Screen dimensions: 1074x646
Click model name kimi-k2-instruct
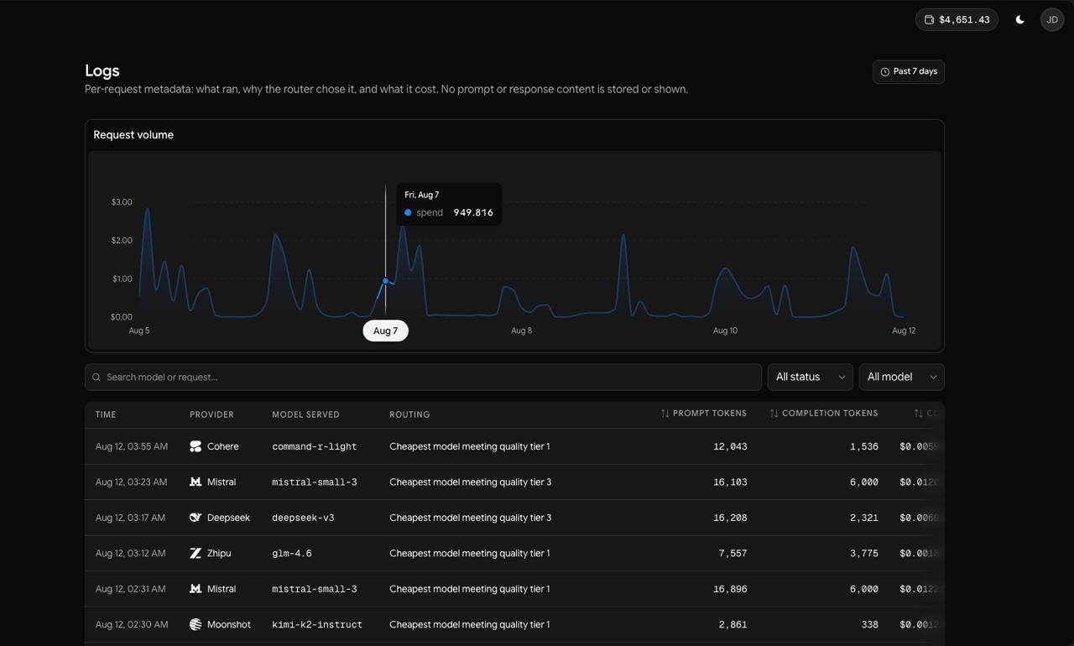pyautogui.click(x=317, y=624)
